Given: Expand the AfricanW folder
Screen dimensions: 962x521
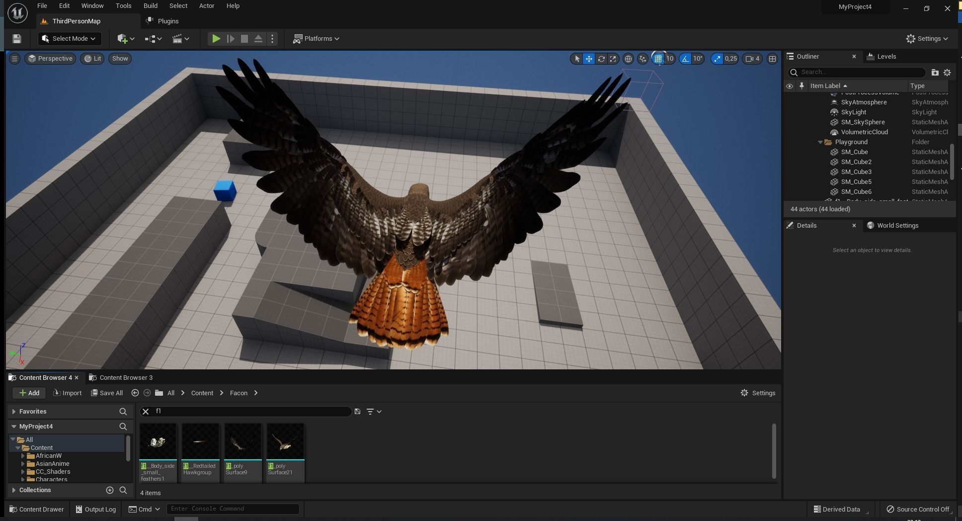Looking at the screenshot, I should [23, 456].
